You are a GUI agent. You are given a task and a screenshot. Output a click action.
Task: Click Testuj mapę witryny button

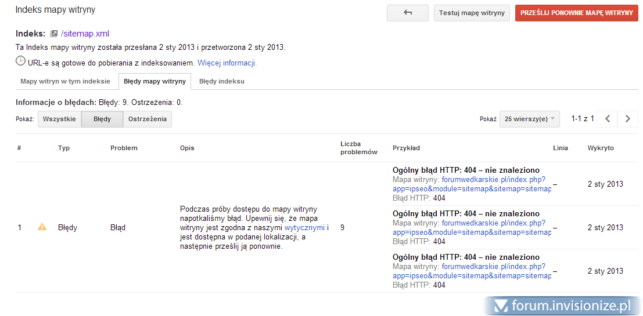pyautogui.click(x=472, y=13)
